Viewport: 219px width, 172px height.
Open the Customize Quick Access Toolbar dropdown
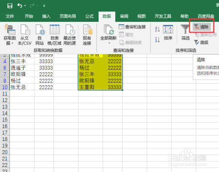pyautogui.click(x=44, y=6)
